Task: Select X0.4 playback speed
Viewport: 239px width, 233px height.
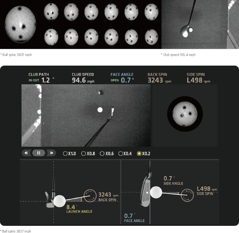Action: tap(125, 153)
